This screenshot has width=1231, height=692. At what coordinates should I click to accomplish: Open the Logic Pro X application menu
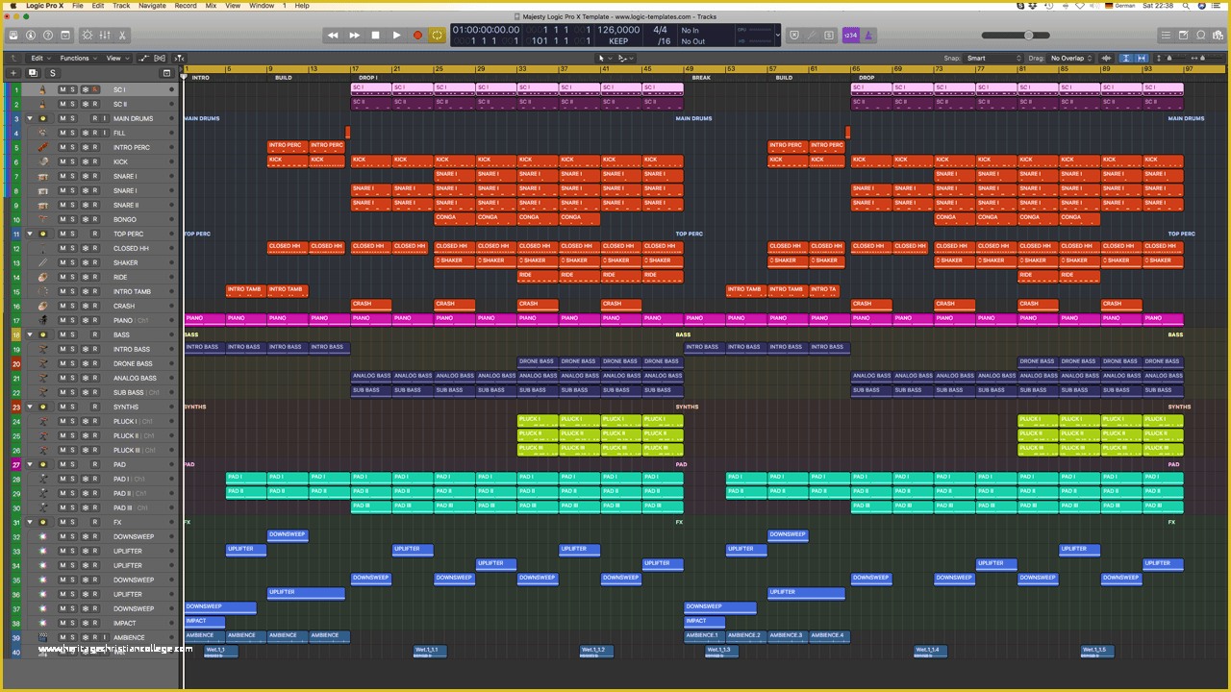tap(44, 6)
